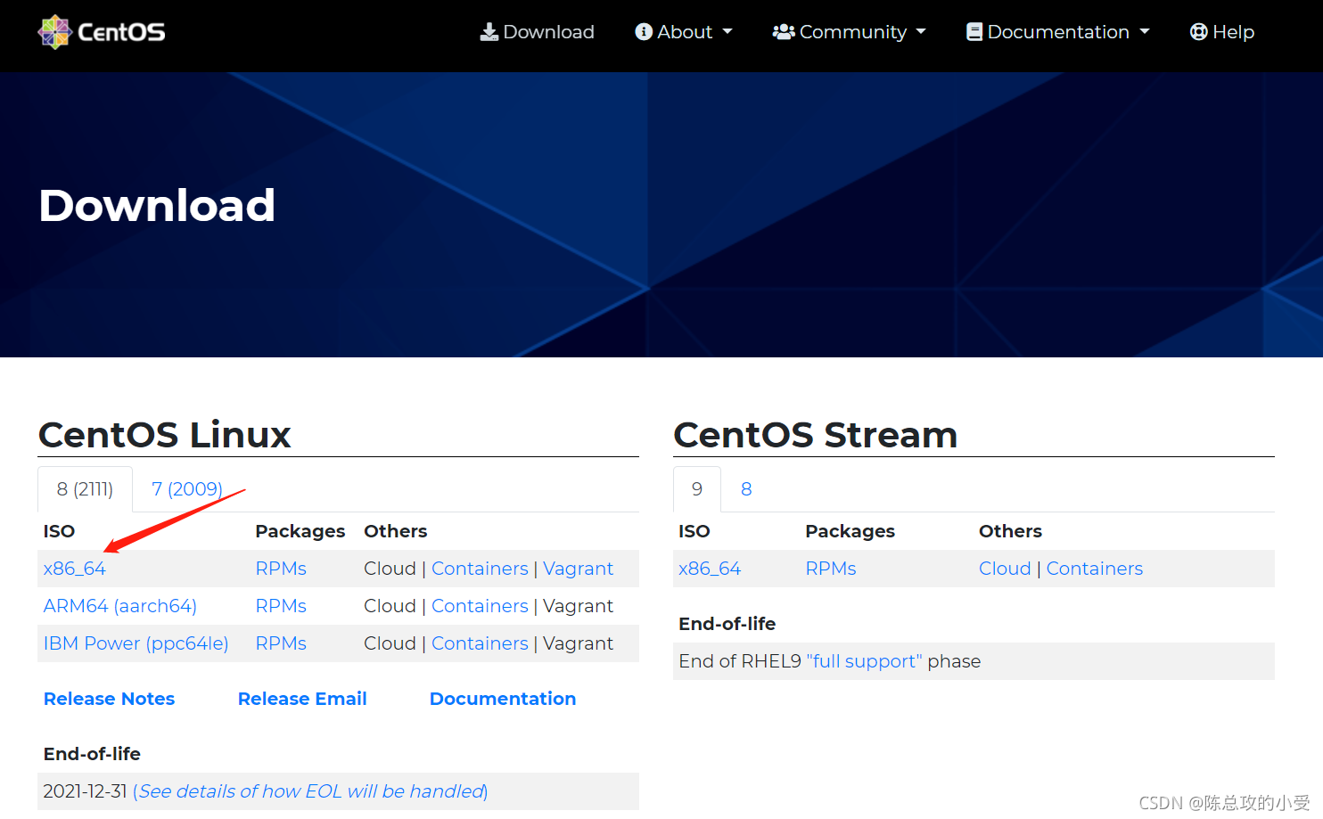Click the Documentation book icon

(974, 32)
